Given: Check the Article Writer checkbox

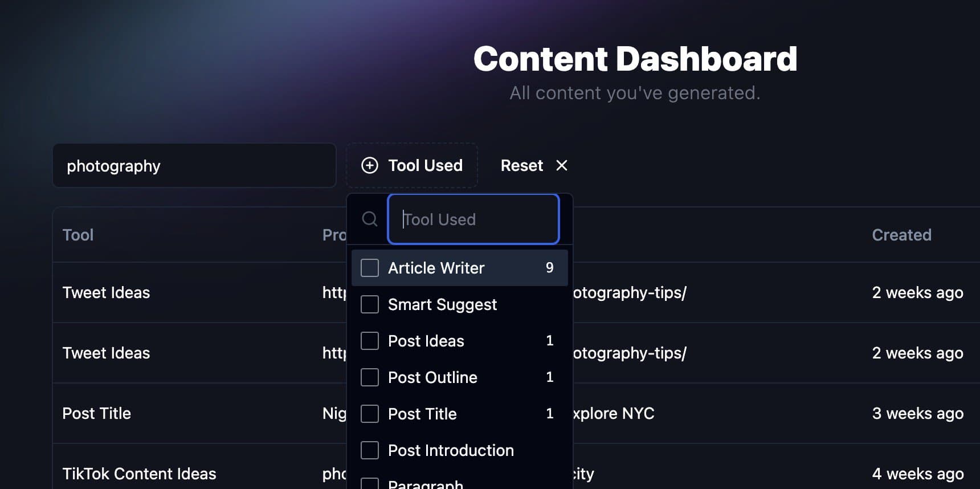Looking at the screenshot, I should (x=370, y=268).
